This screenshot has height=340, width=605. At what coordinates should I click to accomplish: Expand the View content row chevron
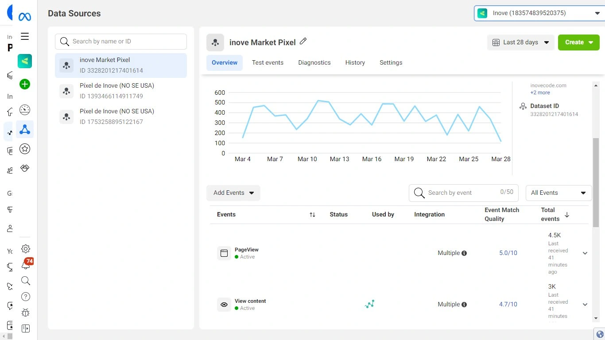click(x=585, y=305)
